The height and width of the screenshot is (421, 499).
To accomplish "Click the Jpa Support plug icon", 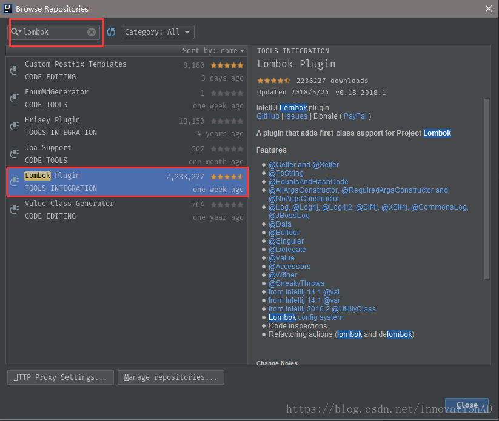I will coord(15,154).
